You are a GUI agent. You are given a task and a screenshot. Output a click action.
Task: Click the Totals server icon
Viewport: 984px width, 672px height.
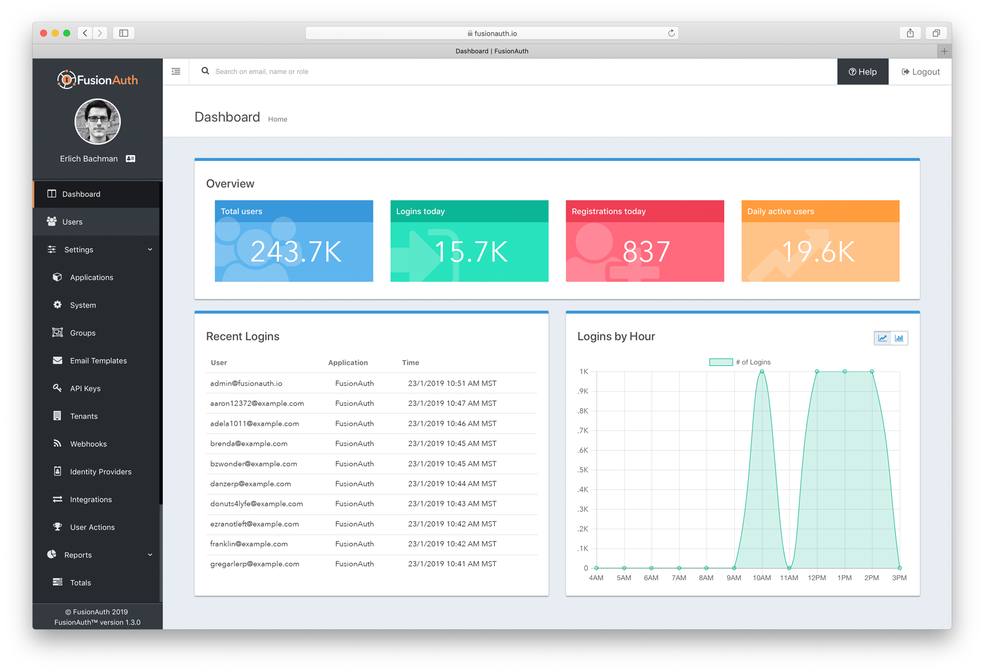point(57,582)
